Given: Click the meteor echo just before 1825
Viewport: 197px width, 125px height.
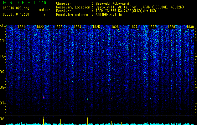Looking at the screenshot, I should [x=88, y=99].
